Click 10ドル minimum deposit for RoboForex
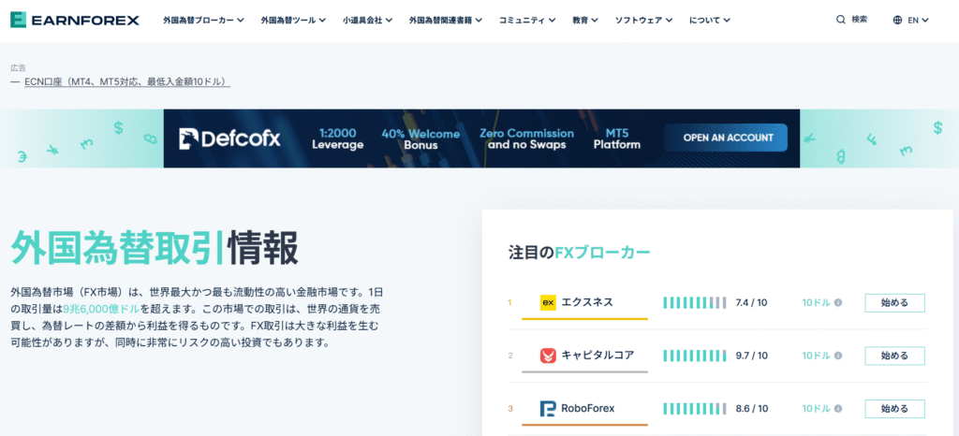Screen dimensions: 959x436 pyautogui.click(x=816, y=409)
